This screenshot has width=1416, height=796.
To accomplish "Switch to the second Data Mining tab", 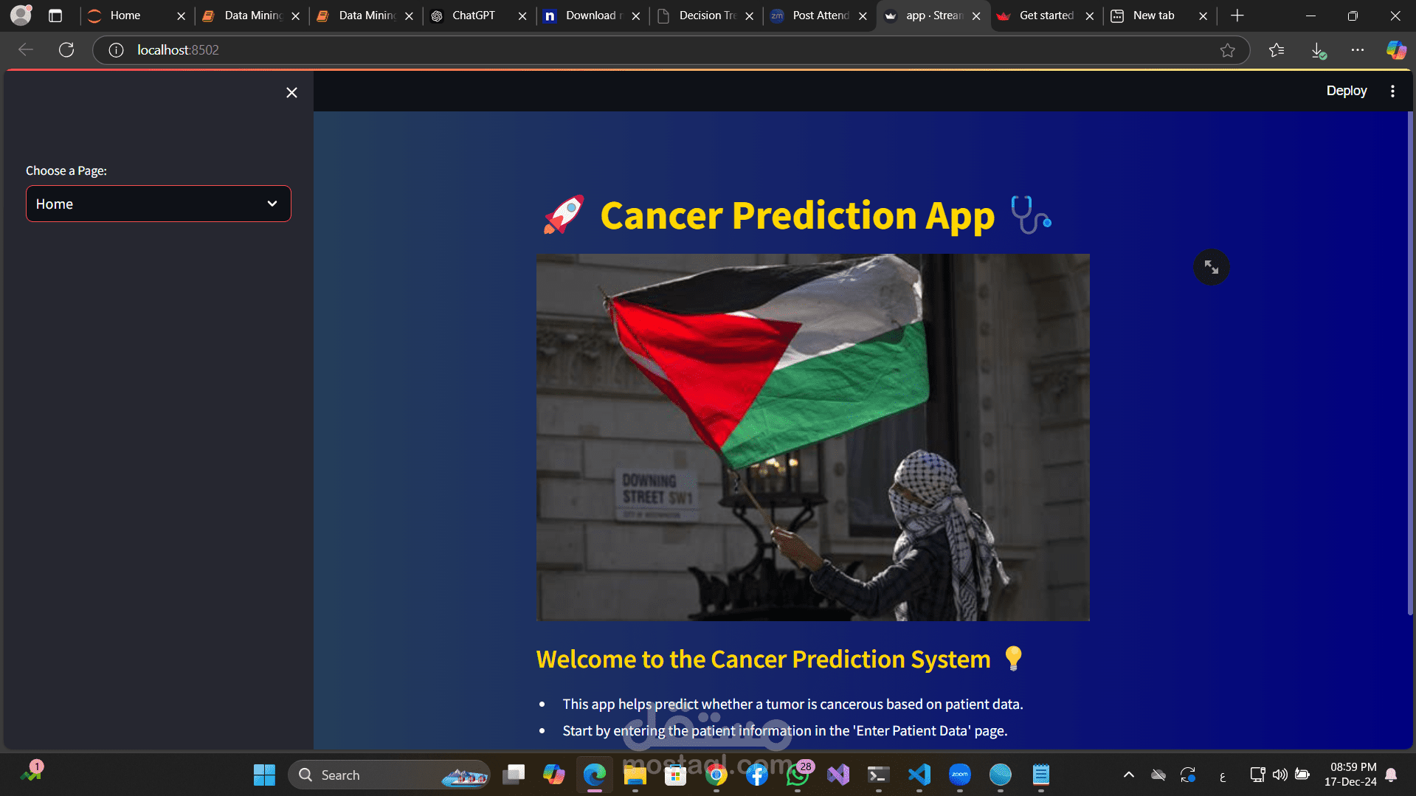I will [x=367, y=15].
